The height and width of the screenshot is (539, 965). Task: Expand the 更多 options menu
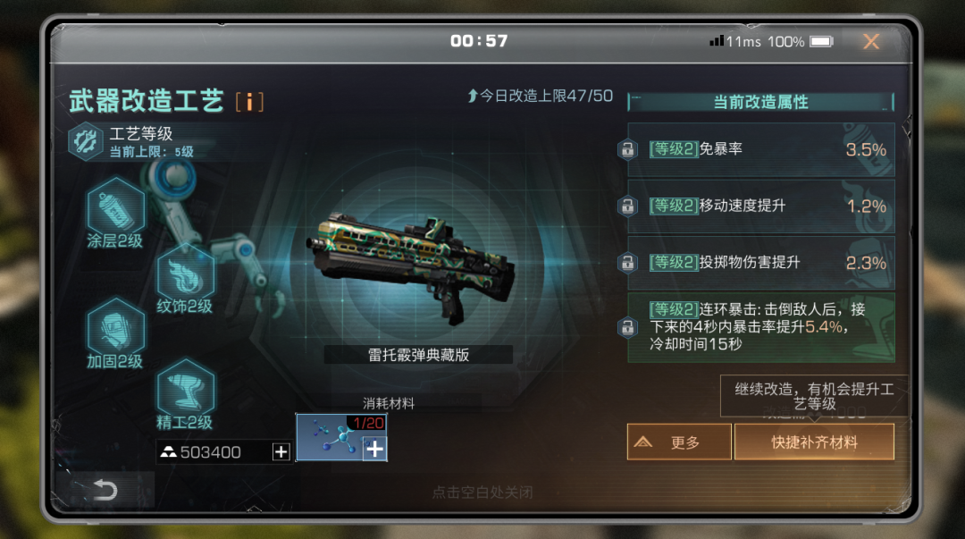679,442
